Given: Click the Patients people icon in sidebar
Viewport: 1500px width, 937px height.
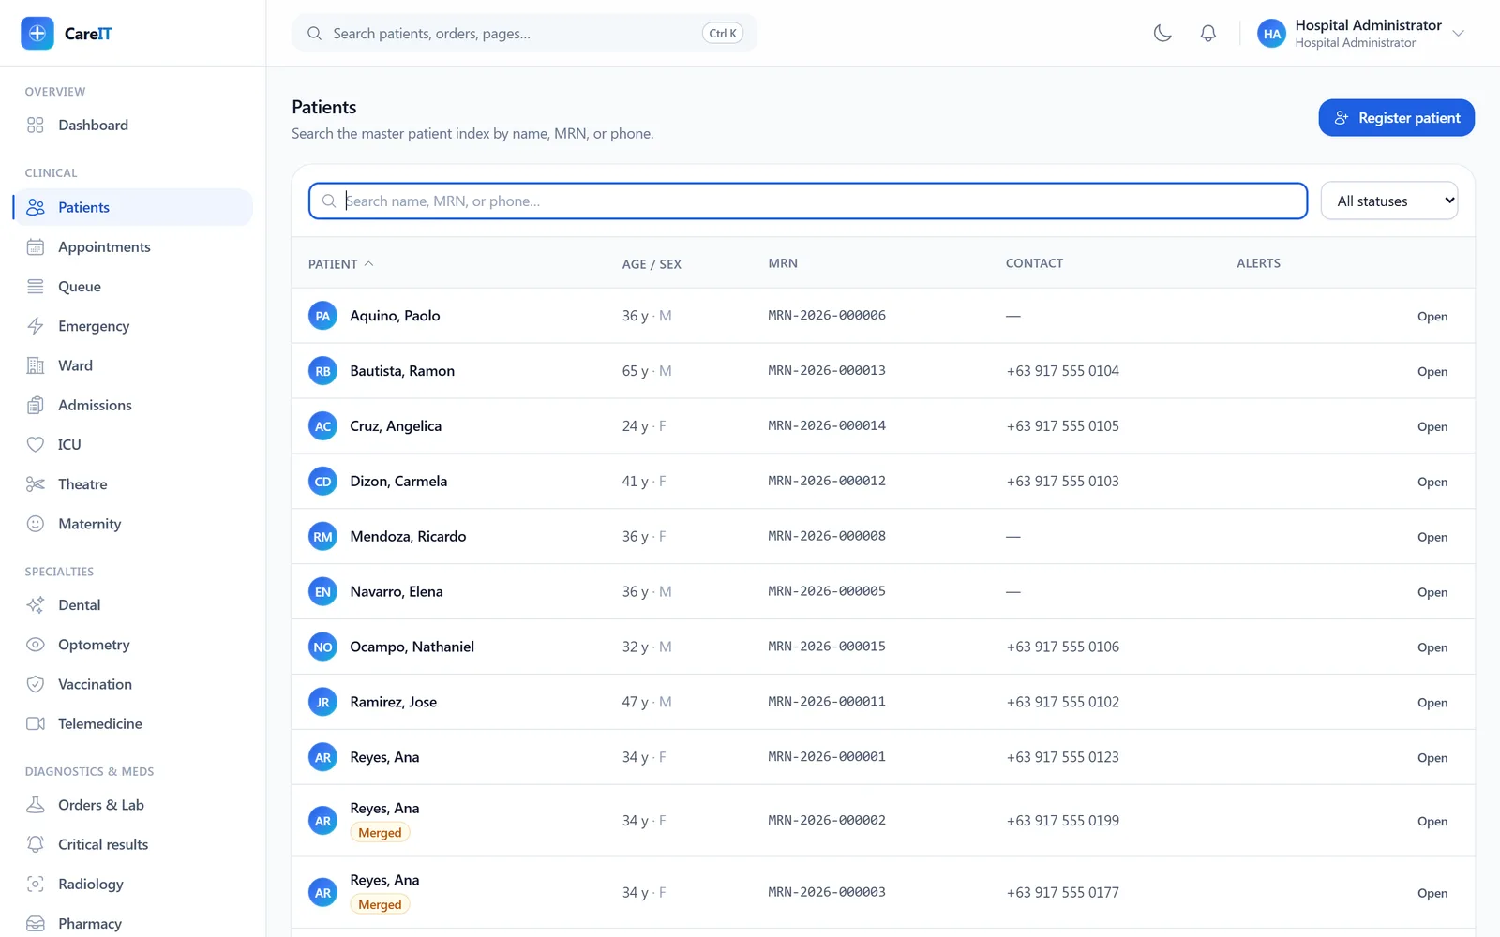Looking at the screenshot, I should 36,207.
